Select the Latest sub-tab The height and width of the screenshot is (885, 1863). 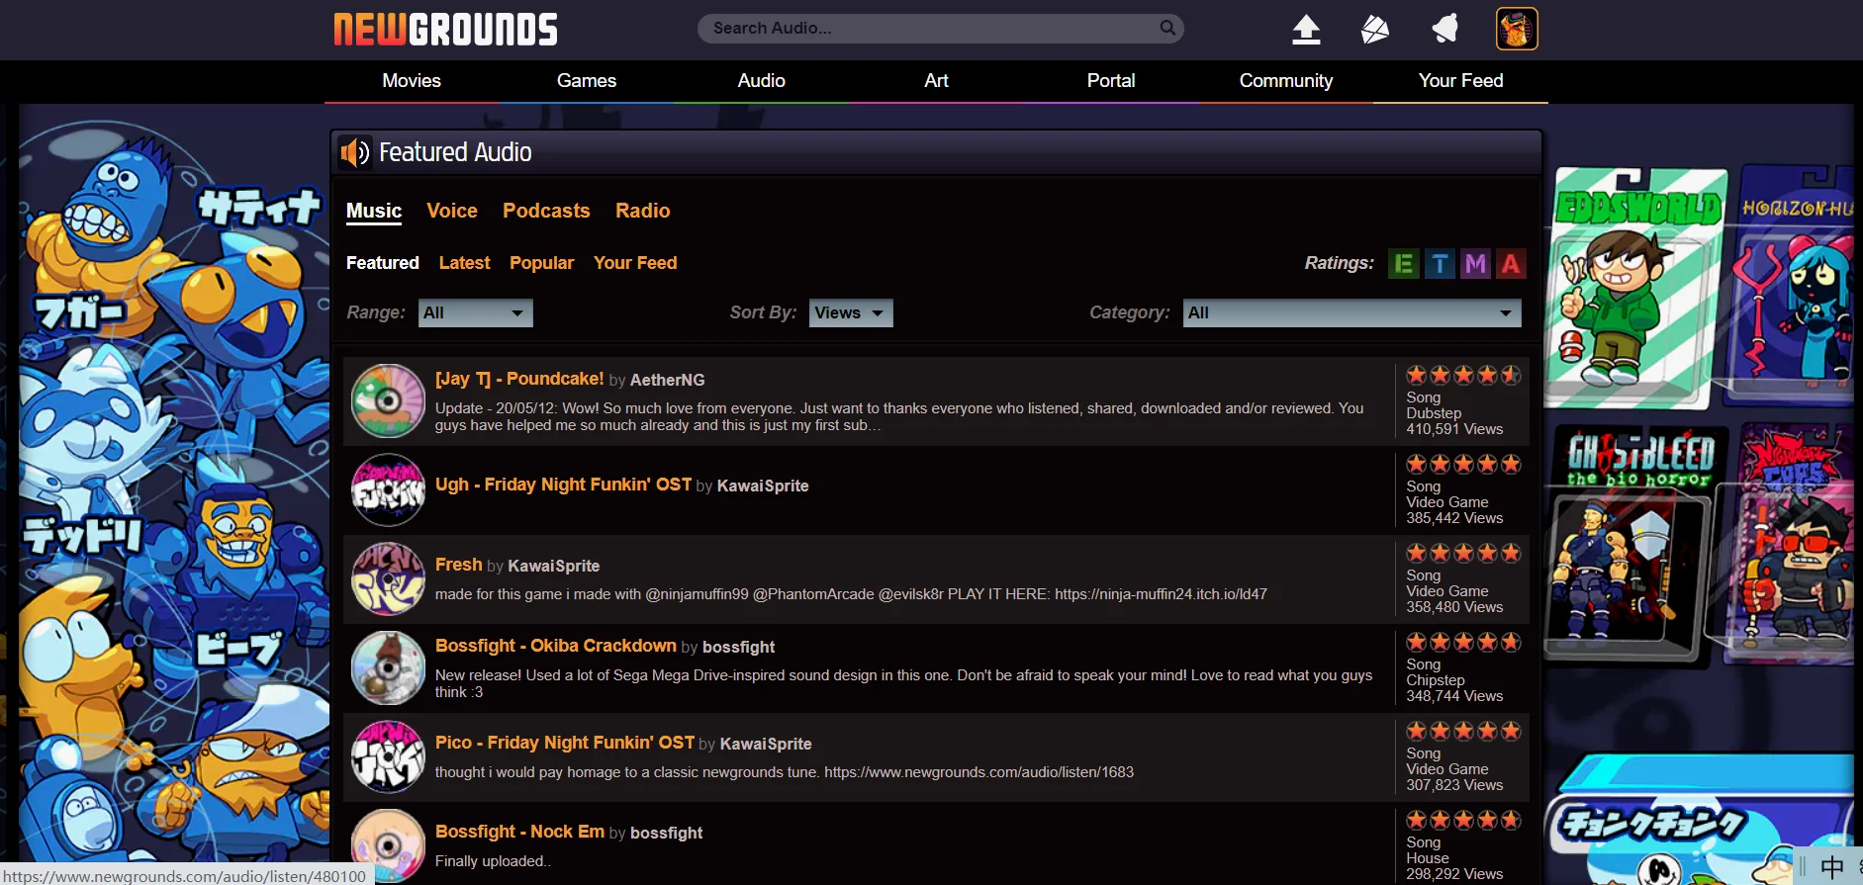click(465, 263)
